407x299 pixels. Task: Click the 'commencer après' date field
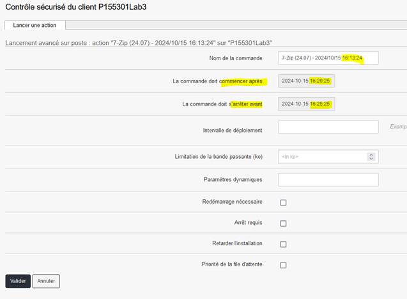click(308, 81)
